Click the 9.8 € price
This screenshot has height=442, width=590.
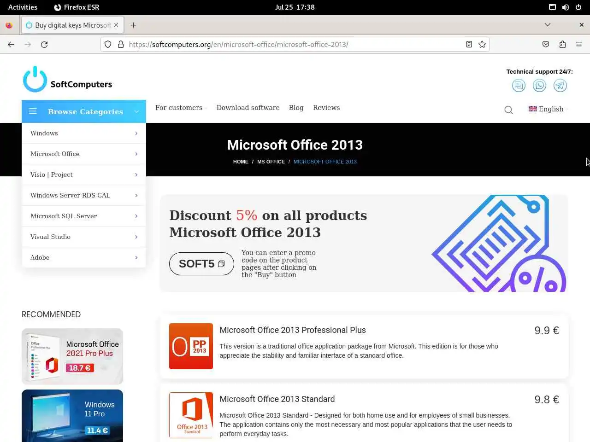[547, 400]
